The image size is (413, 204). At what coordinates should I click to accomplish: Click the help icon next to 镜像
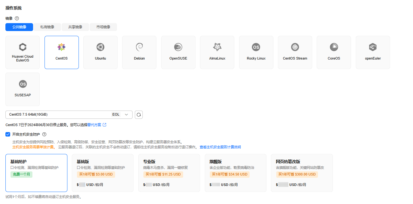[x=17, y=18]
